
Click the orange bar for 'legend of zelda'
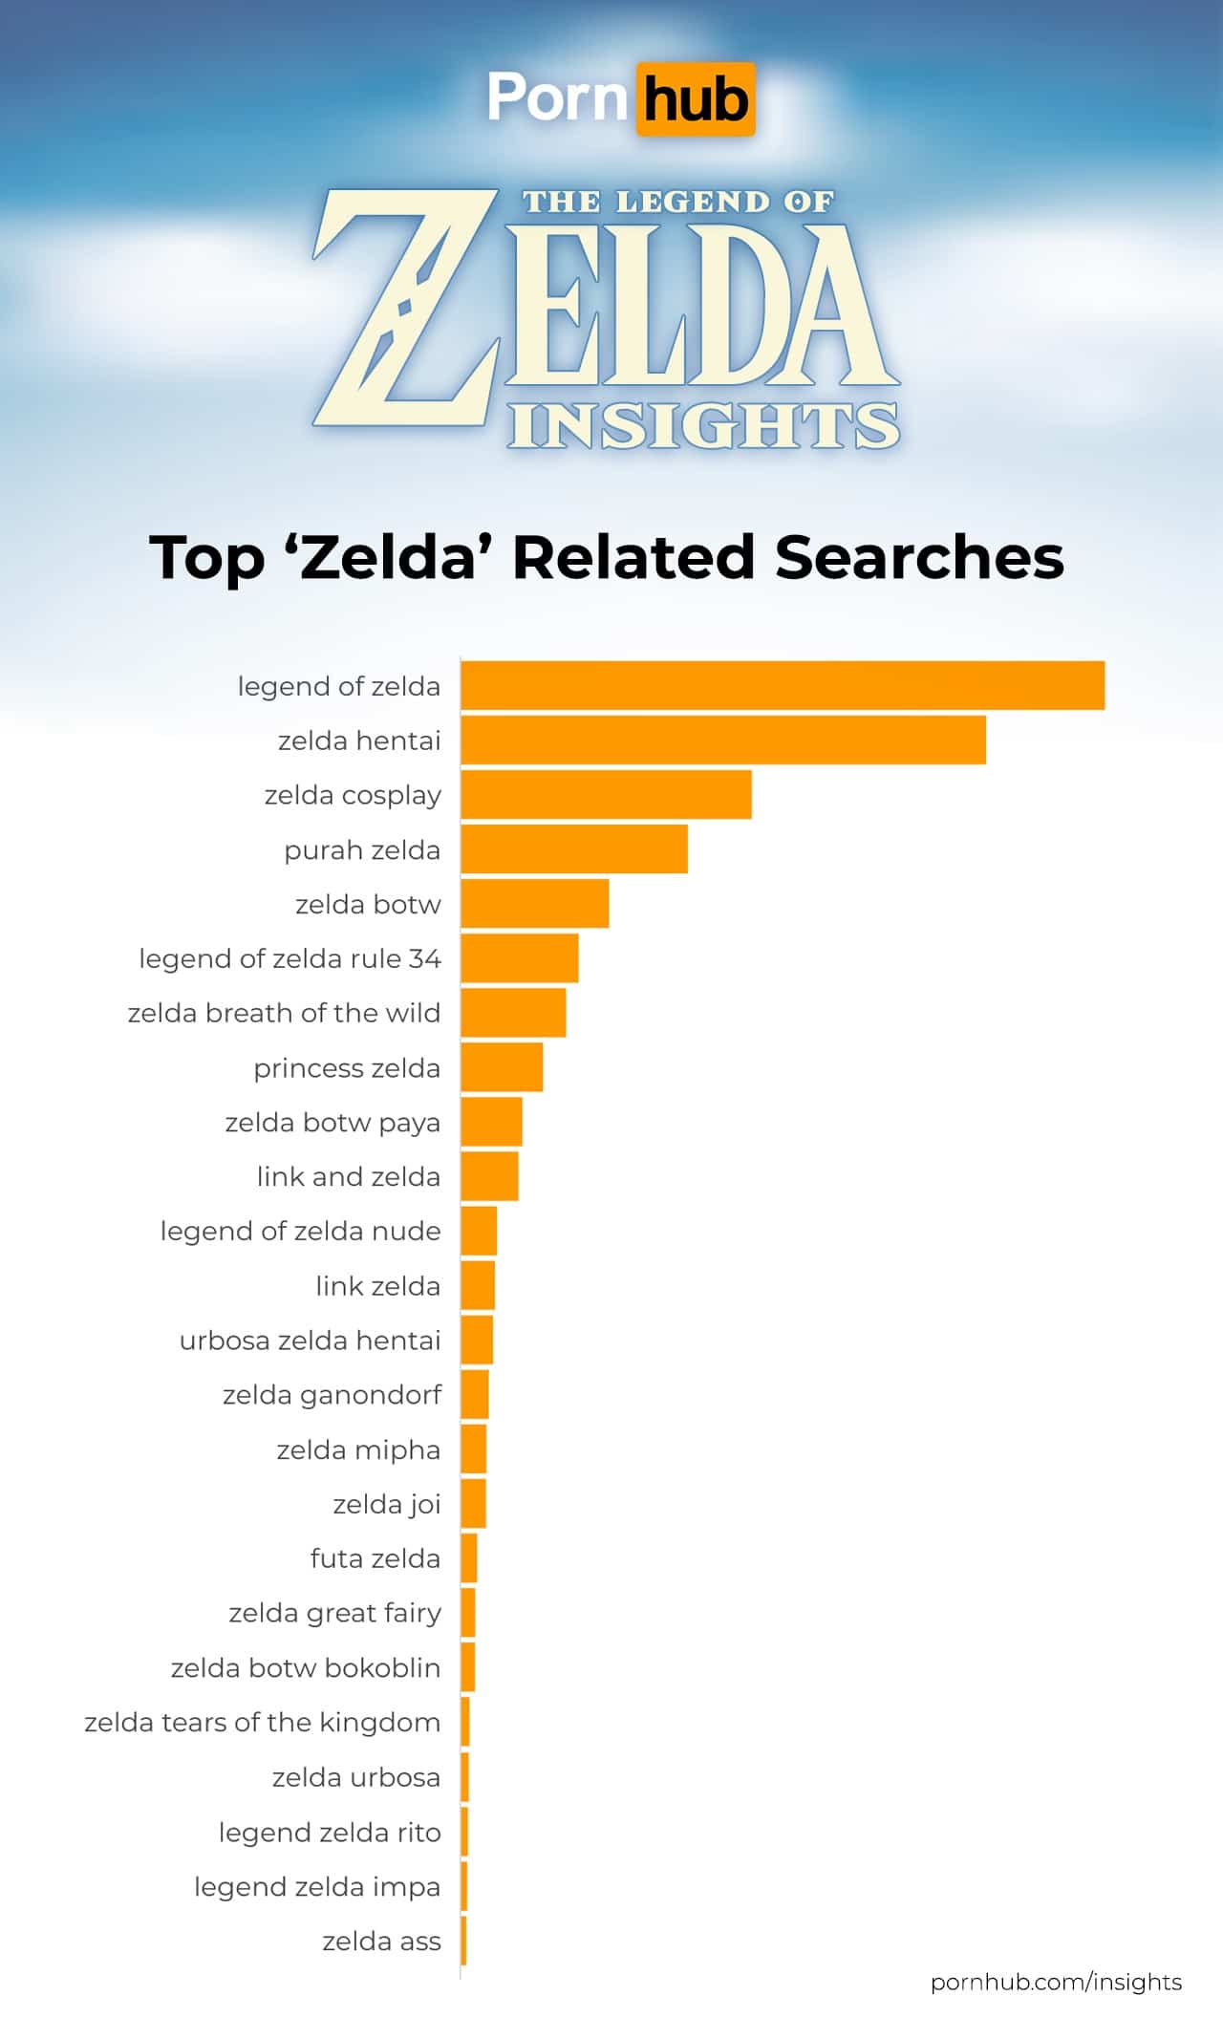click(x=782, y=686)
